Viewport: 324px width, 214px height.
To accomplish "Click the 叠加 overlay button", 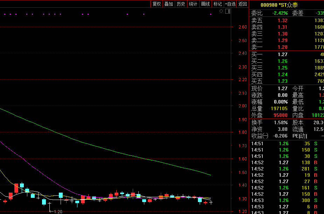I will pyautogui.click(x=169, y=4).
